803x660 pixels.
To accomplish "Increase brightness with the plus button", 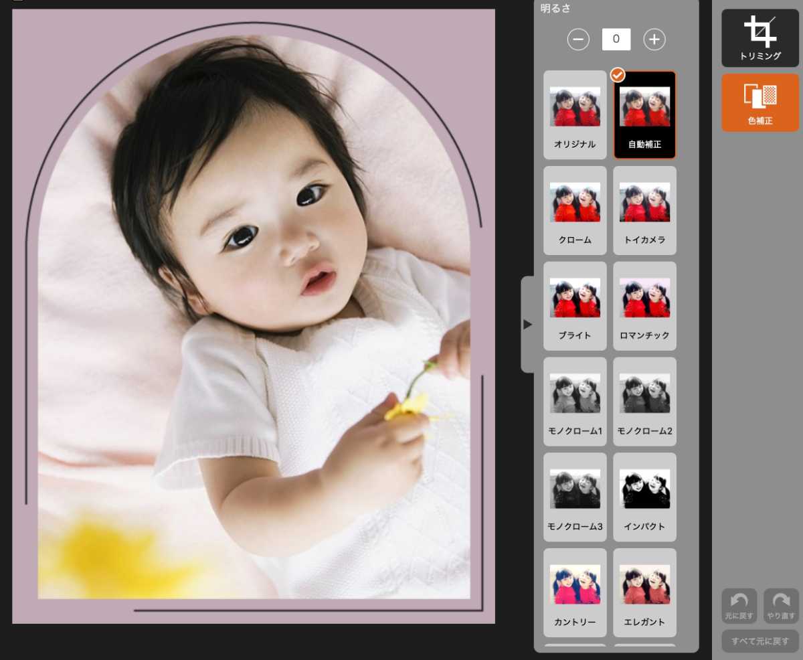I will click(x=654, y=39).
